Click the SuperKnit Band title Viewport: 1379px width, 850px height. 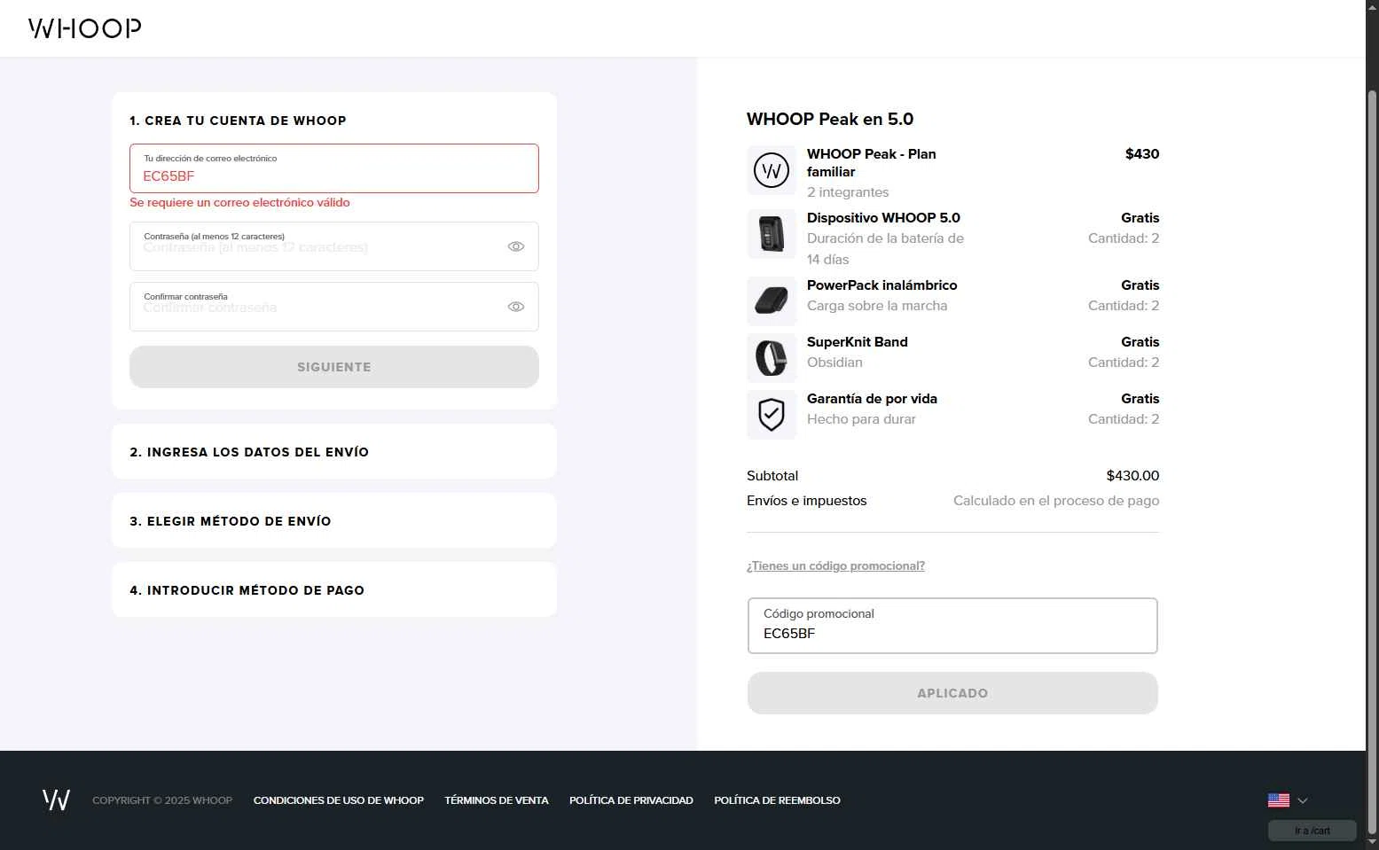[x=858, y=342]
